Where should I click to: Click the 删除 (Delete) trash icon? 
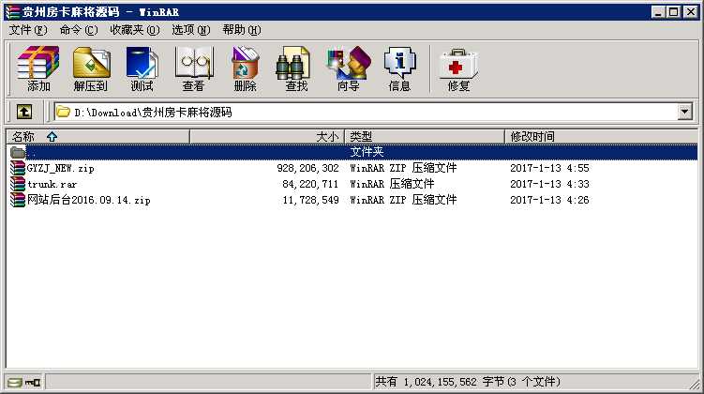(x=246, y=68)
